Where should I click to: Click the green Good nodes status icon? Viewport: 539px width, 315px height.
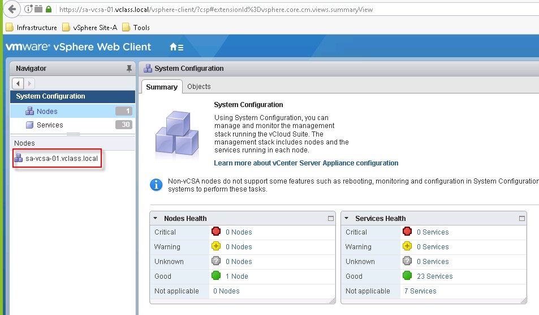(x=216, y=275)
